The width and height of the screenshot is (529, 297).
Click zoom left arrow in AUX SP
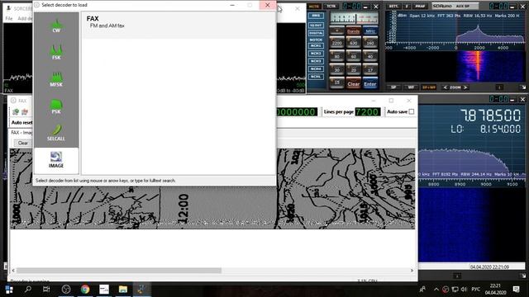click(x=445, y=87)
